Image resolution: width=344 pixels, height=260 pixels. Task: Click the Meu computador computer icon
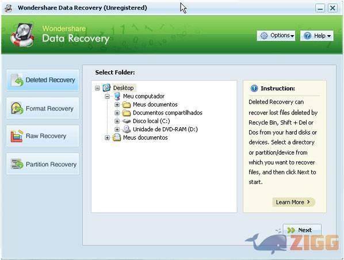click(x=117, y=96)
